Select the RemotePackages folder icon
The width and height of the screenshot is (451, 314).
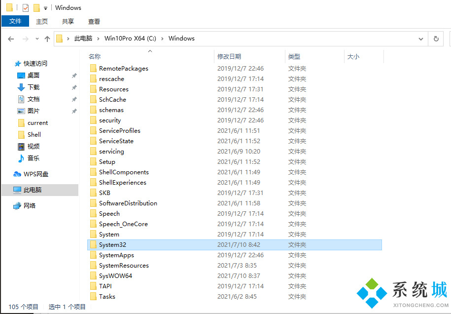tap(93, 68)
